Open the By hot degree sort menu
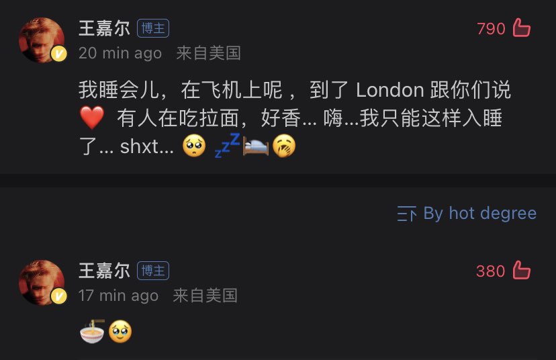556x360 pixels. [467, 214]
